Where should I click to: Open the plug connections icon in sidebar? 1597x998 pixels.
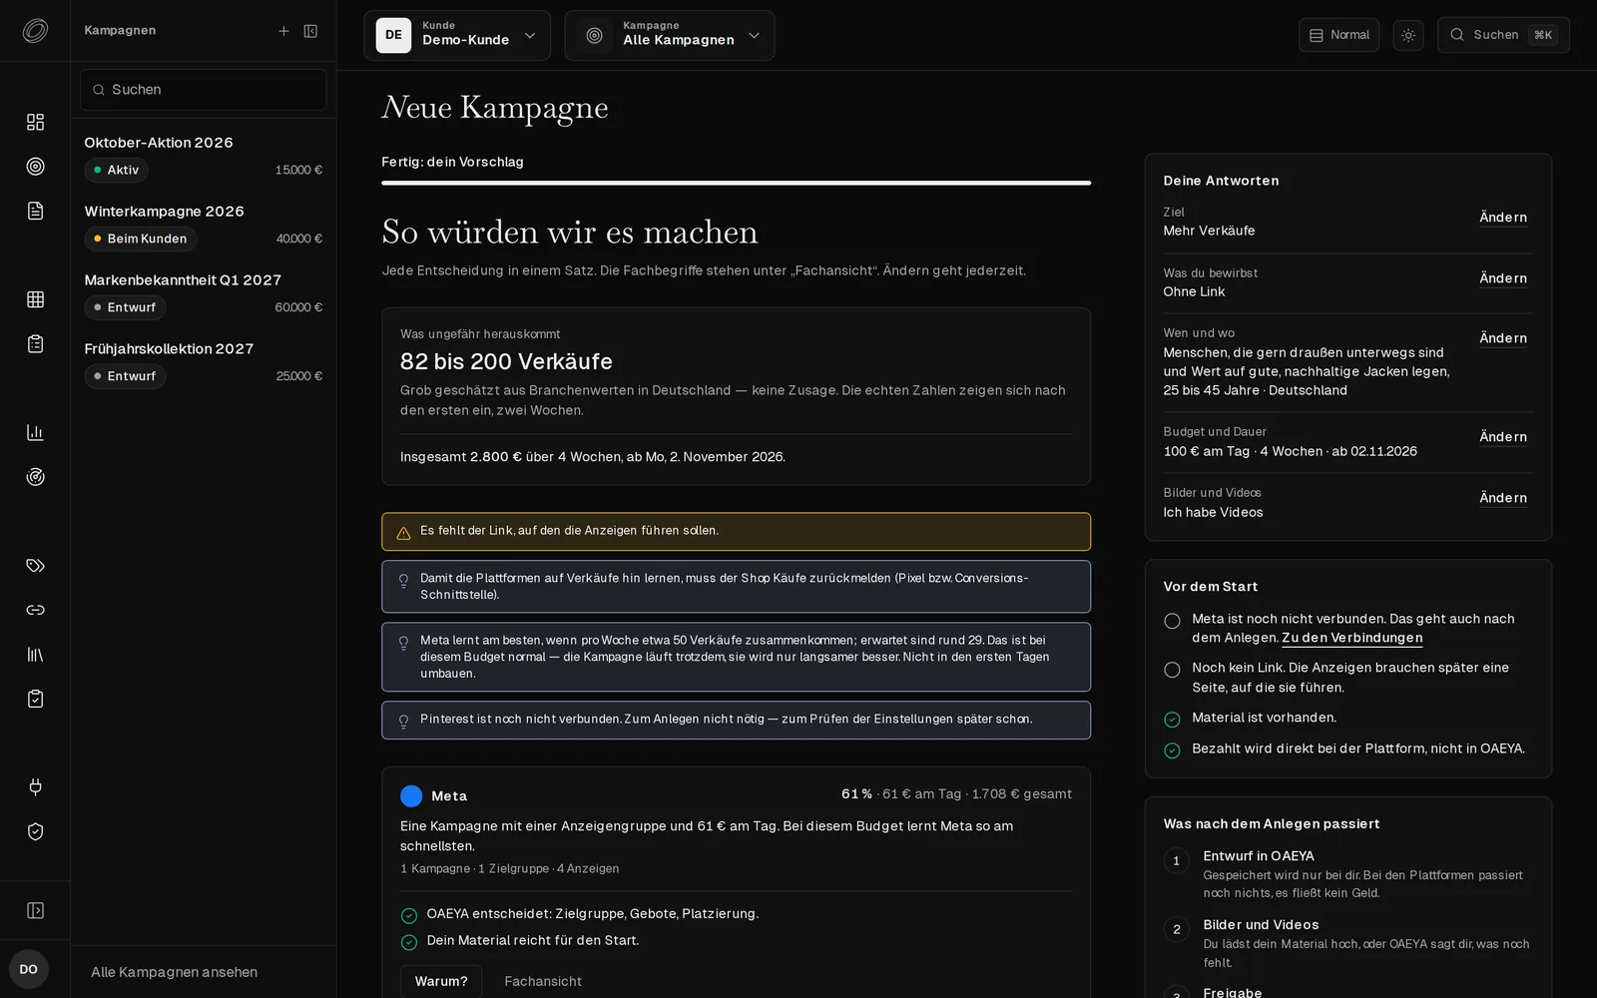35,787
